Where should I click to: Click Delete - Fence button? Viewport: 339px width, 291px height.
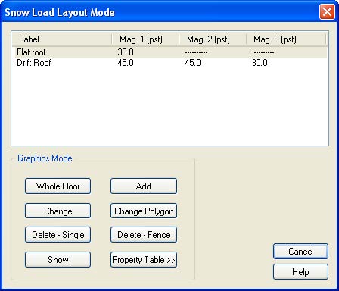pos(144,235)
